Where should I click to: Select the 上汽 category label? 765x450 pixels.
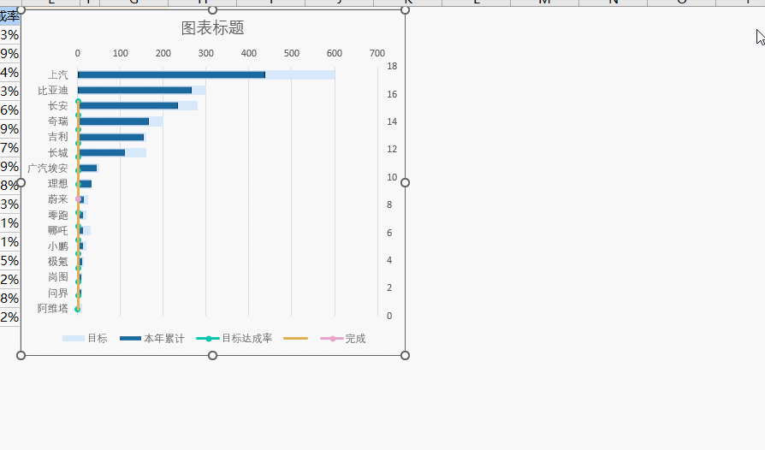pyautogui.click(x=57, y=74)
